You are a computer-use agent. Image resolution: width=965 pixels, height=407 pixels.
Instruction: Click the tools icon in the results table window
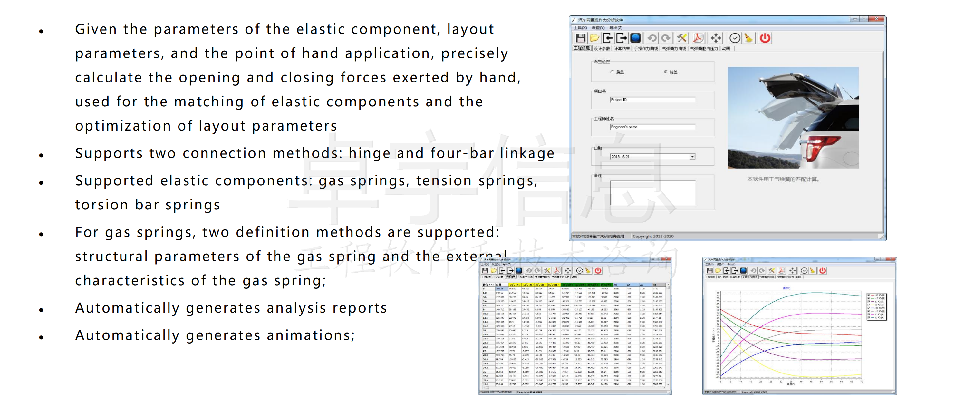[547, 271]
